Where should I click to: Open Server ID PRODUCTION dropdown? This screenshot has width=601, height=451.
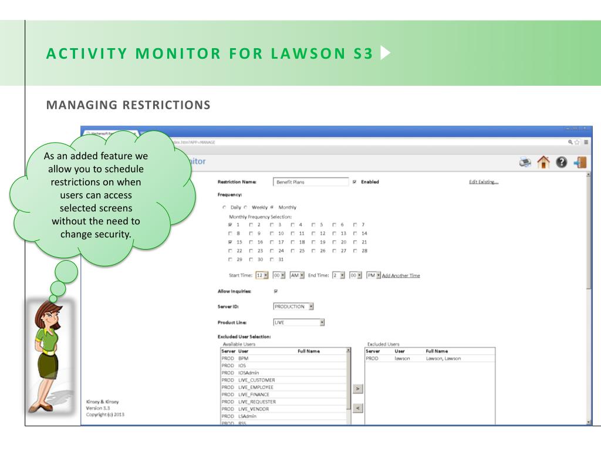(293, 307)
